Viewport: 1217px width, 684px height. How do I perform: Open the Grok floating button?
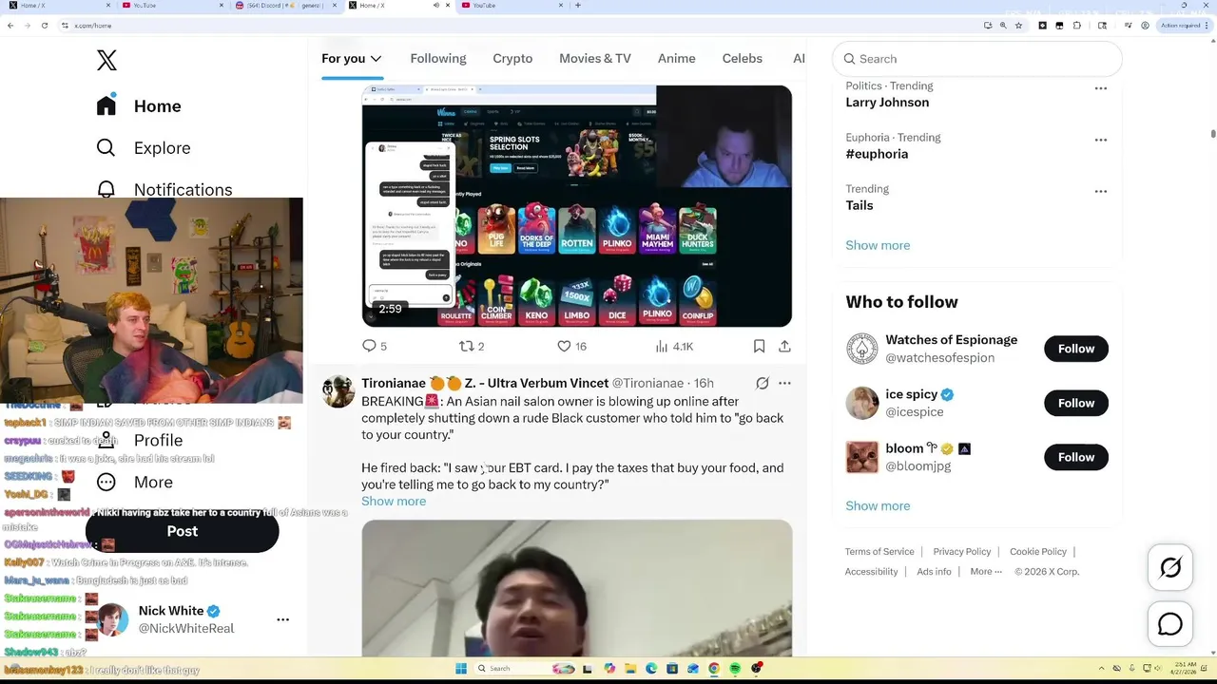point(1170,568)
